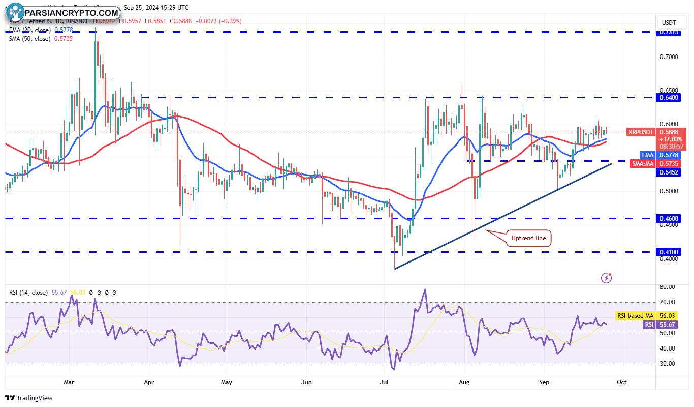The height and width of the screenshot is (407, 694).
Task: Click the 0.4500 price axis label
Action: point(669,225)
